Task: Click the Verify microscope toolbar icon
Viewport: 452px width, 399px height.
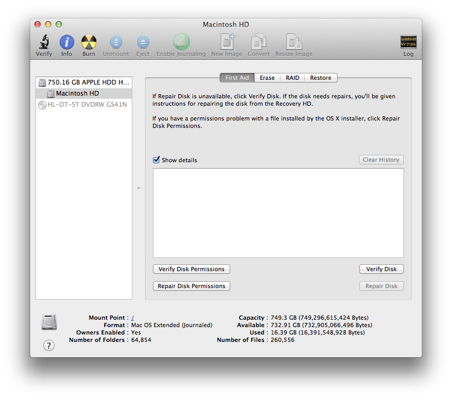Action: point(44,42)
